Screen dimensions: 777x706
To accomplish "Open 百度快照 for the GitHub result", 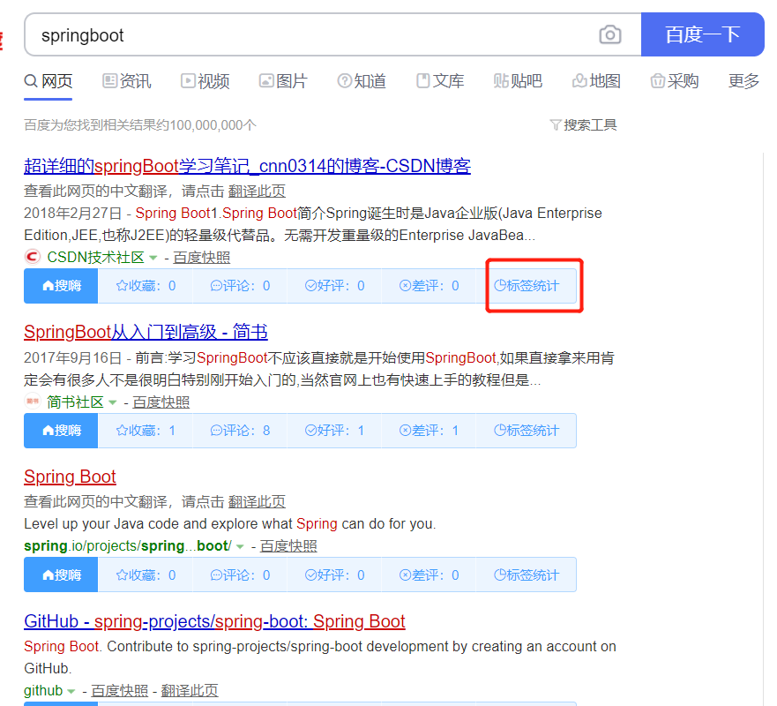I will [119, 691].
